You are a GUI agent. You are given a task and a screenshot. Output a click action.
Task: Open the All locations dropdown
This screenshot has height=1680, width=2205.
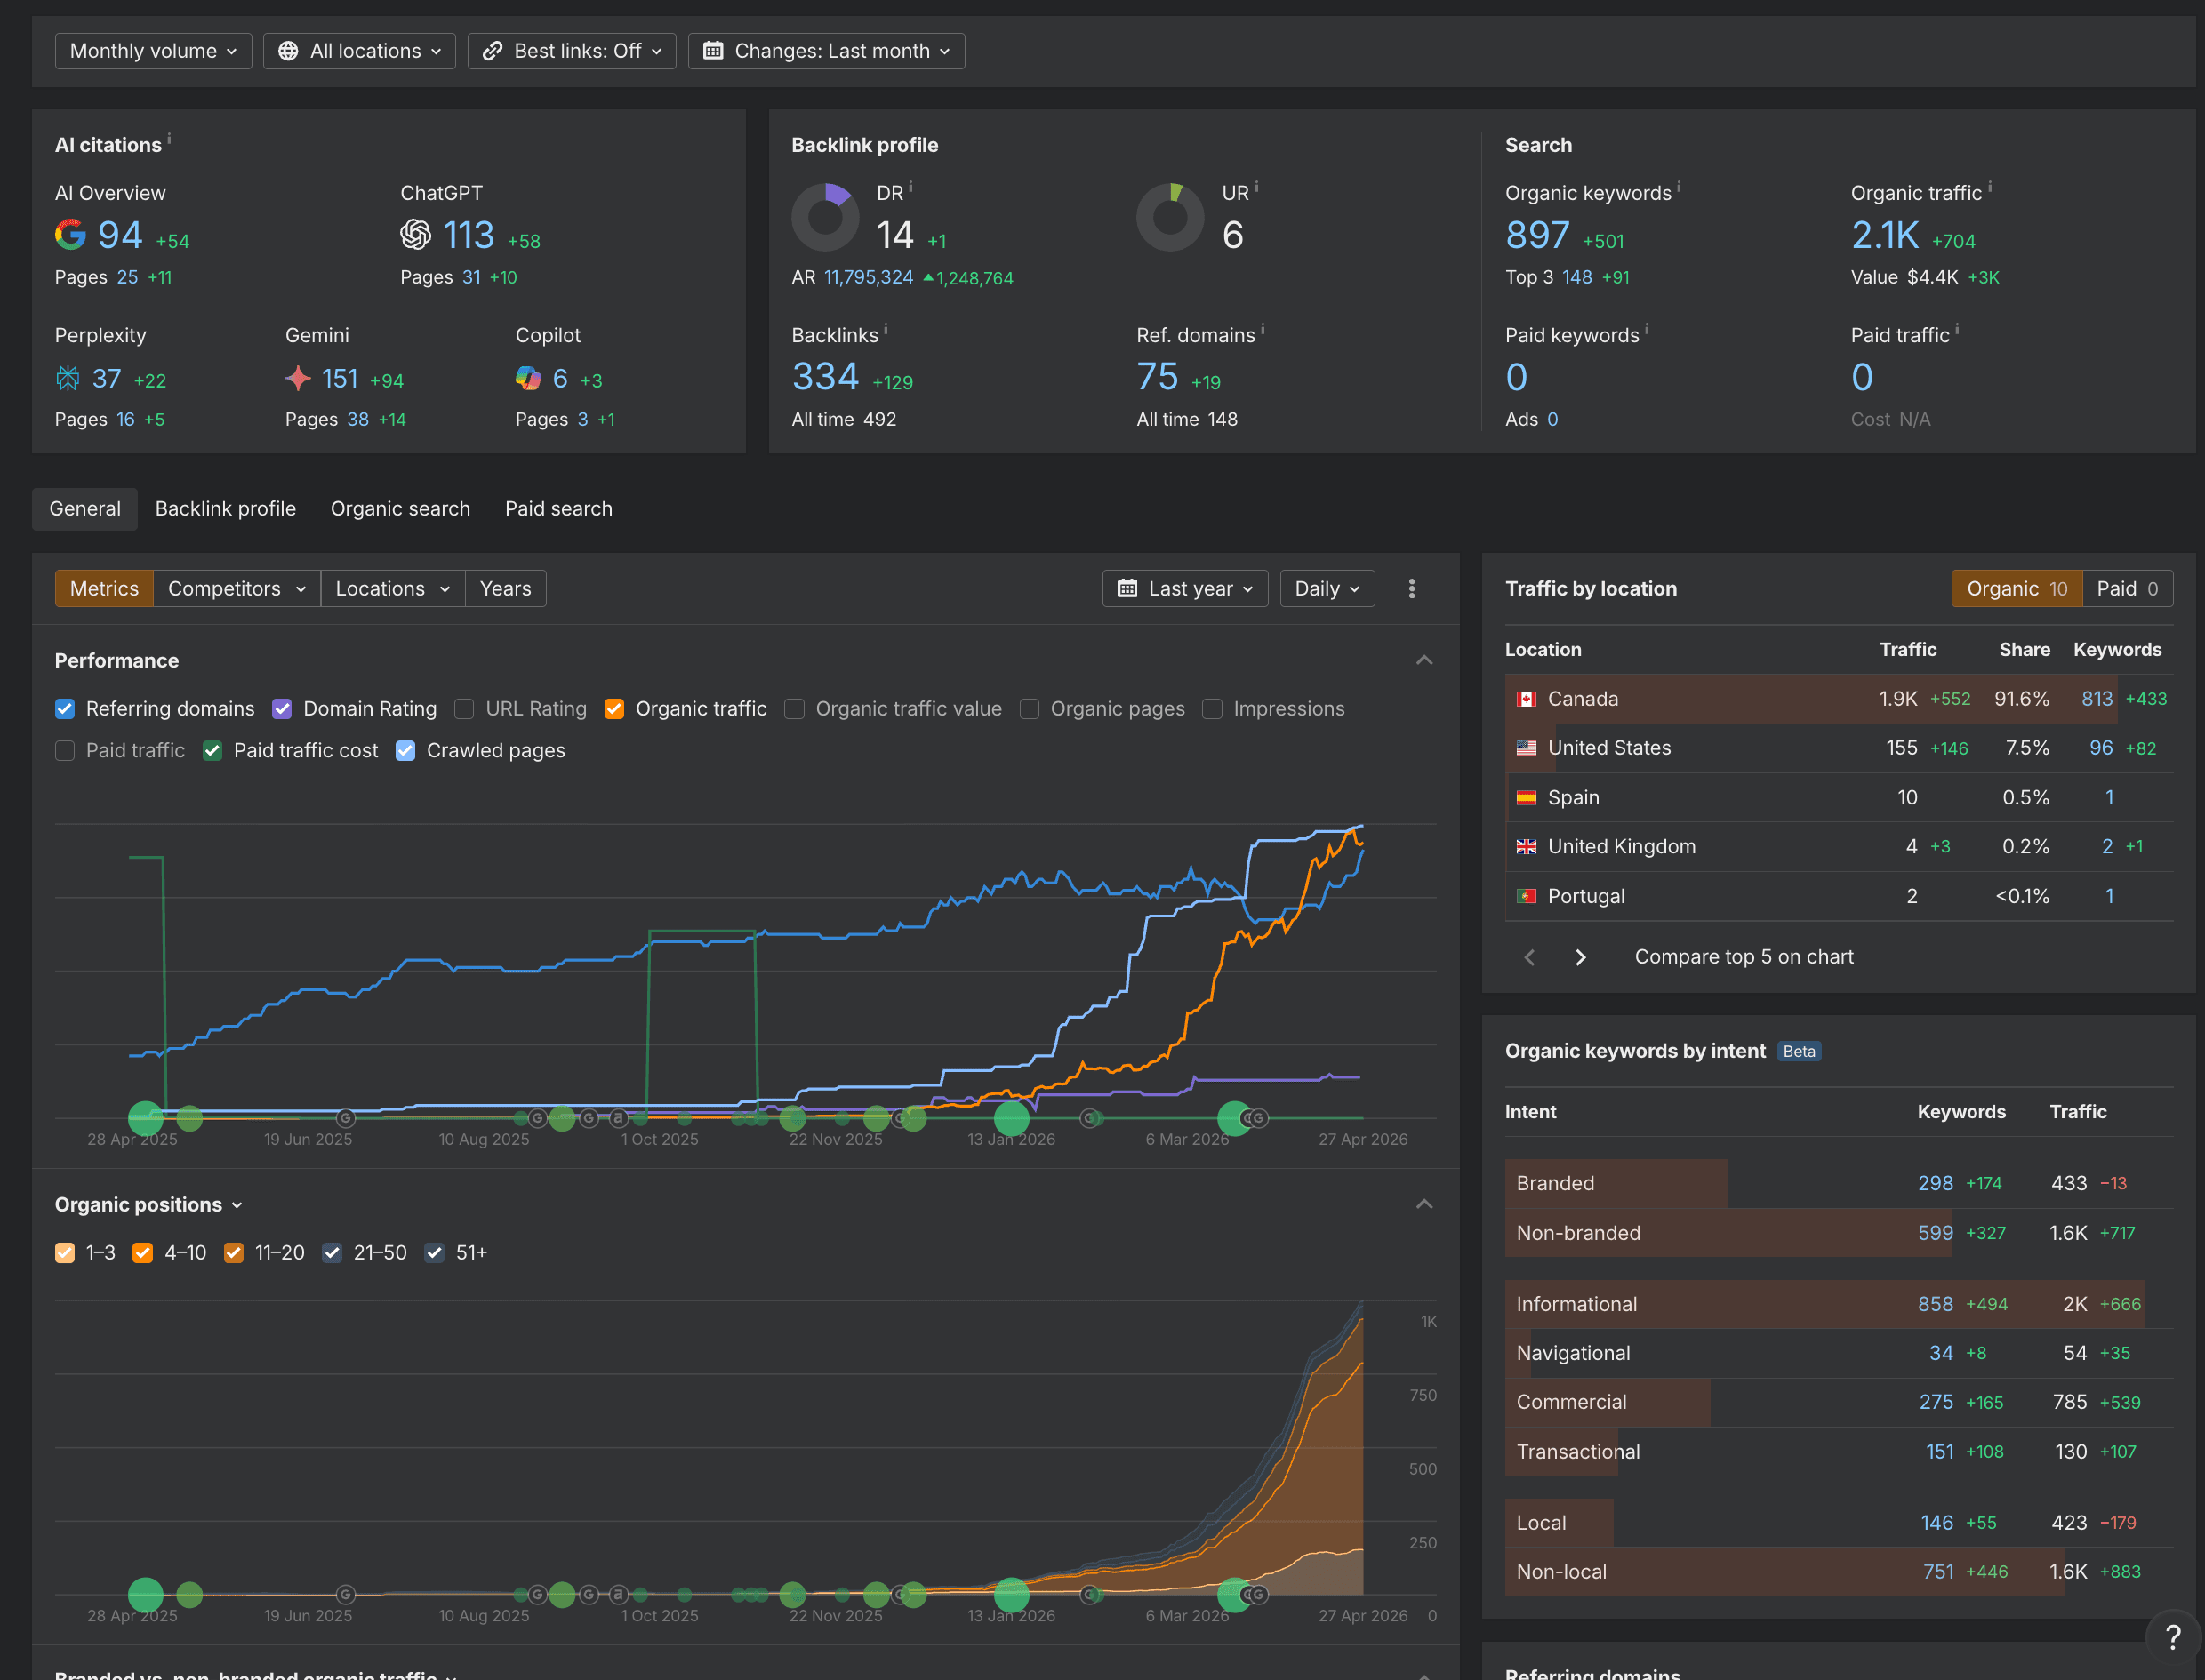pos(359,51)
